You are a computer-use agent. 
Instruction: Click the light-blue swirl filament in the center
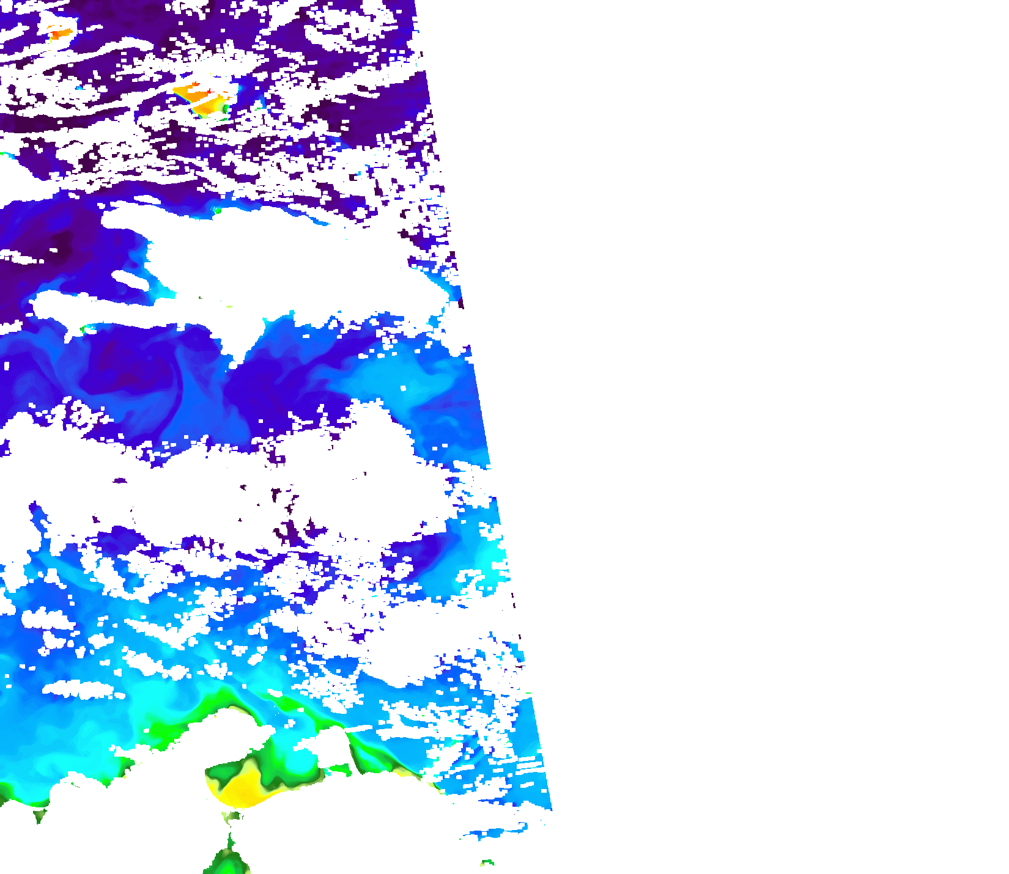click(x=183, y=391)
